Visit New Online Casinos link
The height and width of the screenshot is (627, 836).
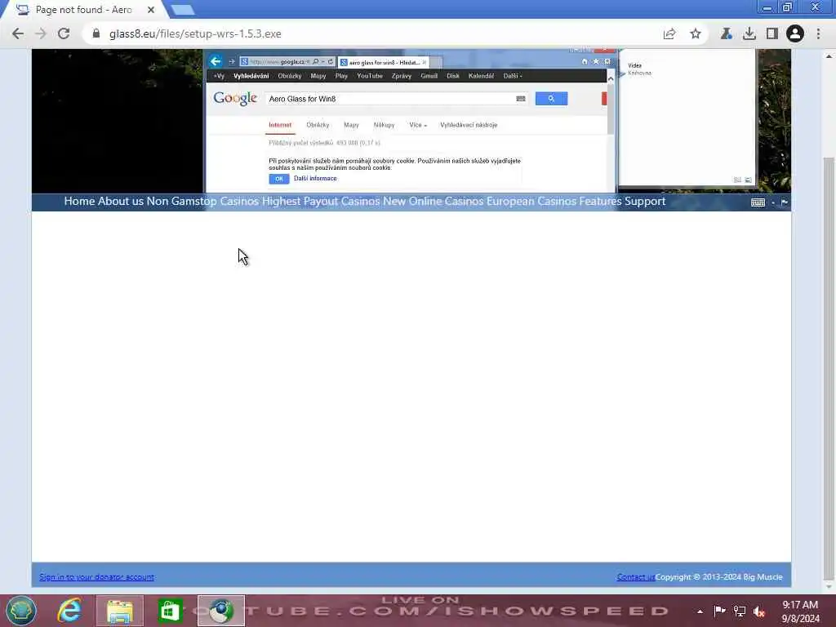[433, 201]
